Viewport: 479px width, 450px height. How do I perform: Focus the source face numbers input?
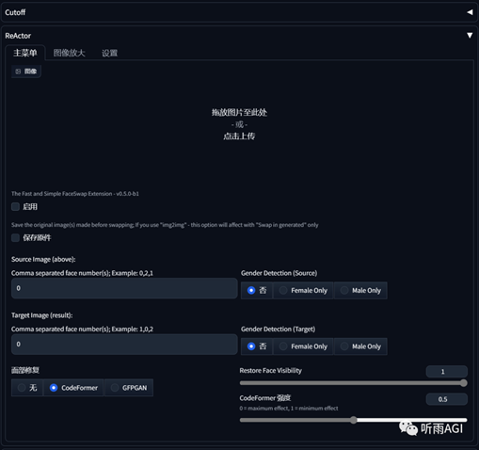(124, 288)
